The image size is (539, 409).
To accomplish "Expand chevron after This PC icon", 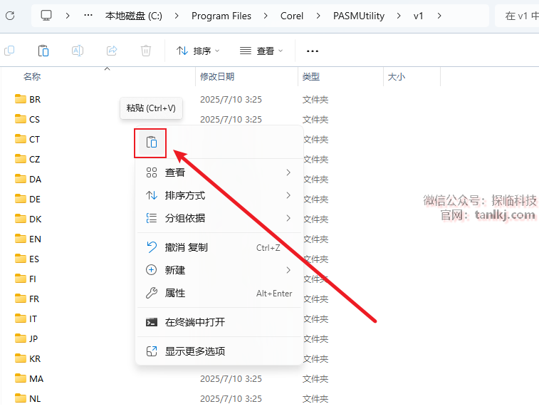I will pyautogui.click(x=68, y=16).
